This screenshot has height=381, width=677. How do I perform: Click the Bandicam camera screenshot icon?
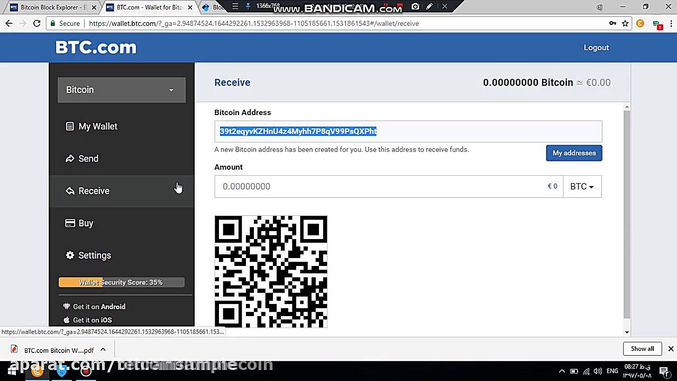(x=415, y=6)
